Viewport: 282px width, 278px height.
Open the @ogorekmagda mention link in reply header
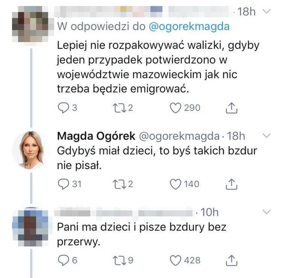pos(189,27)
